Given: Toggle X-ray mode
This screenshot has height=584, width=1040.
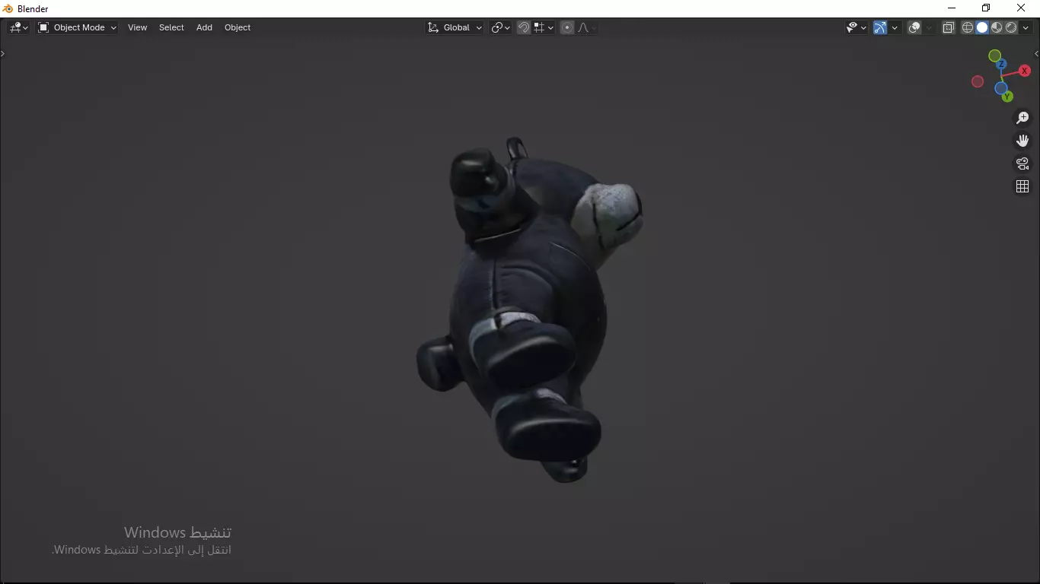Looking at the screenshot, I should tap(949, 27).
